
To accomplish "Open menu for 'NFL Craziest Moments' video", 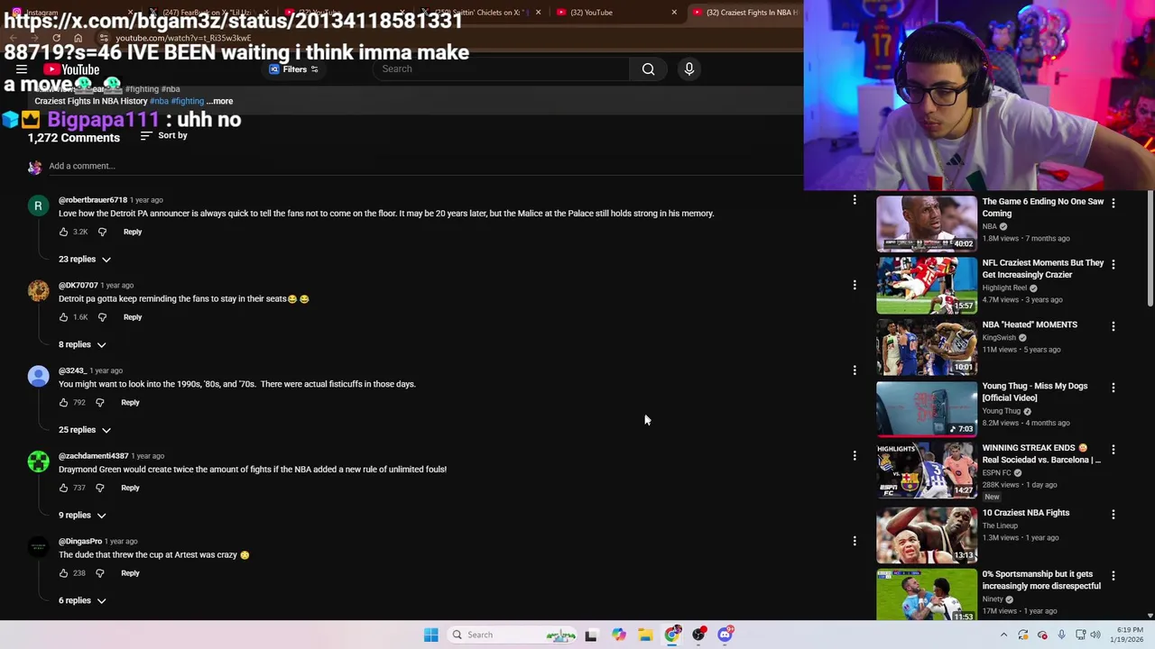I will pyautogui.click(x=1113, y=264).
